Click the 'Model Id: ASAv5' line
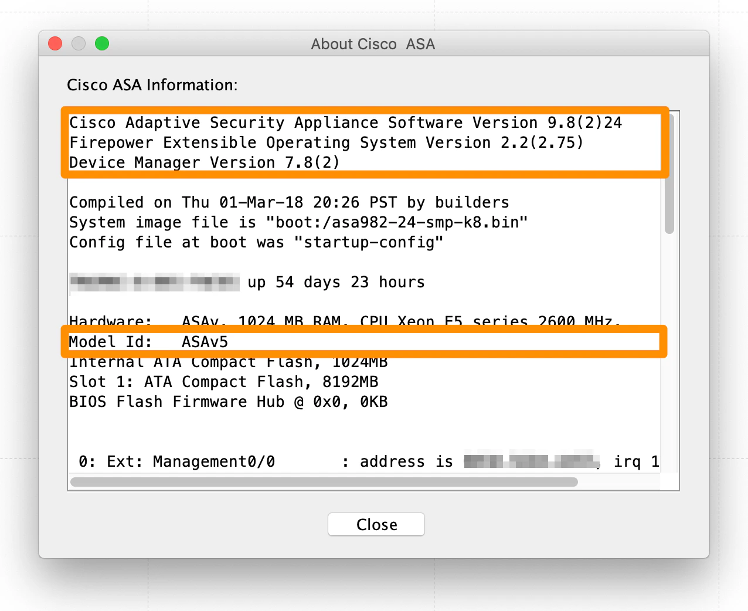 (148, 342)
